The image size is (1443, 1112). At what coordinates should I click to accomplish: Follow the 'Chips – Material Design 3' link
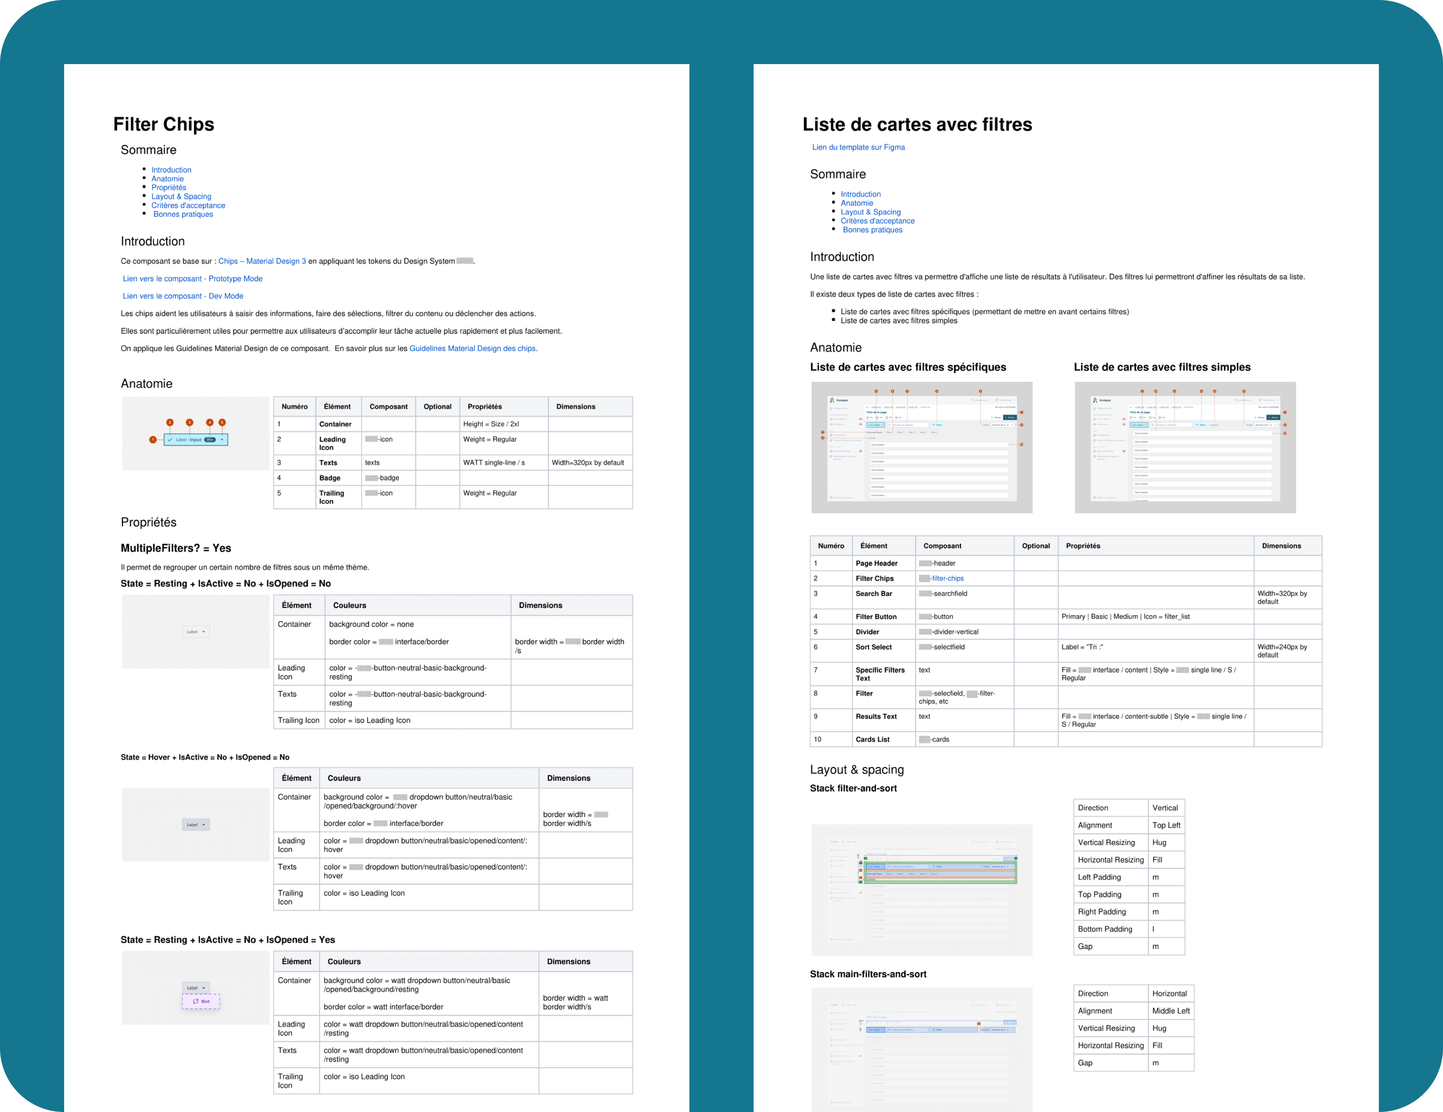(x=262, y=261)
